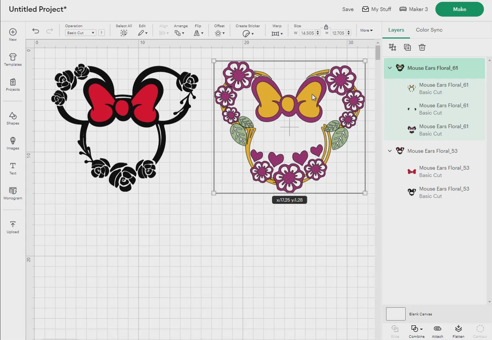Screen dimensions: 492x340
Task: Open the Monogram tool
Action: 13,193
